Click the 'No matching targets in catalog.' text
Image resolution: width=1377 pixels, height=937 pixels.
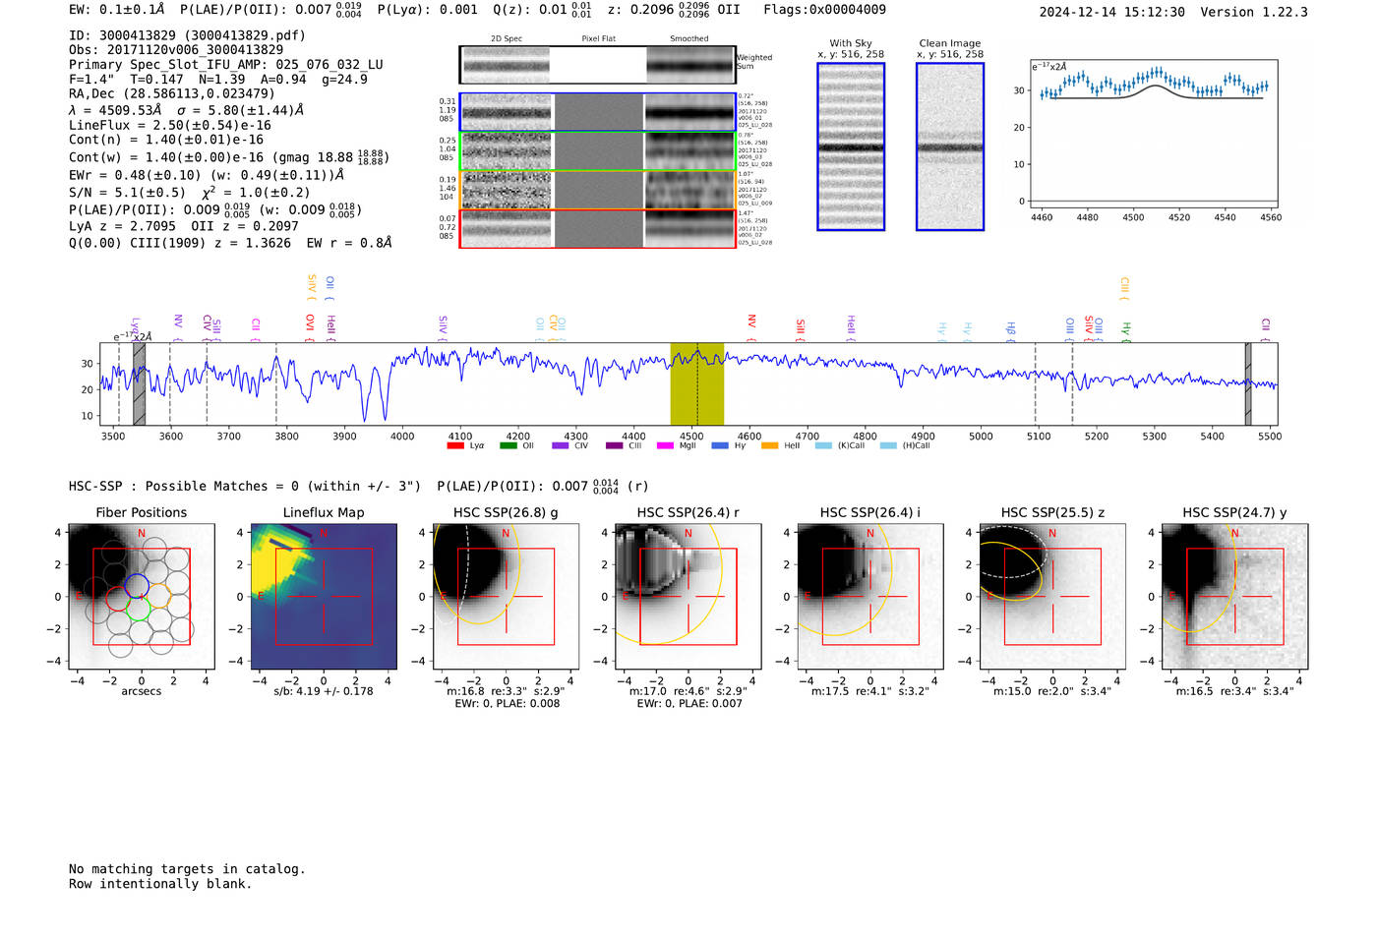click(x=187, y=869)
